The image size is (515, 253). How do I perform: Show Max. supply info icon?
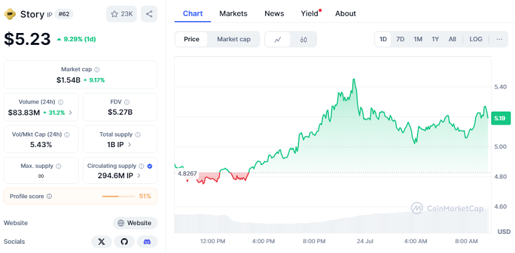pos(59,166)
